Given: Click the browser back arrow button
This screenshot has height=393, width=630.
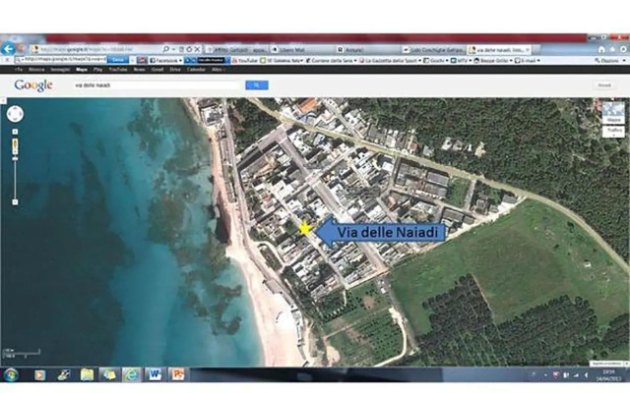Looking at the screenshot, I should click(x=10, y=48).
